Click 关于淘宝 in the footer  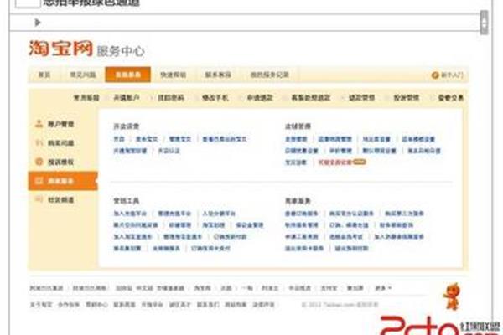[41, 305]
